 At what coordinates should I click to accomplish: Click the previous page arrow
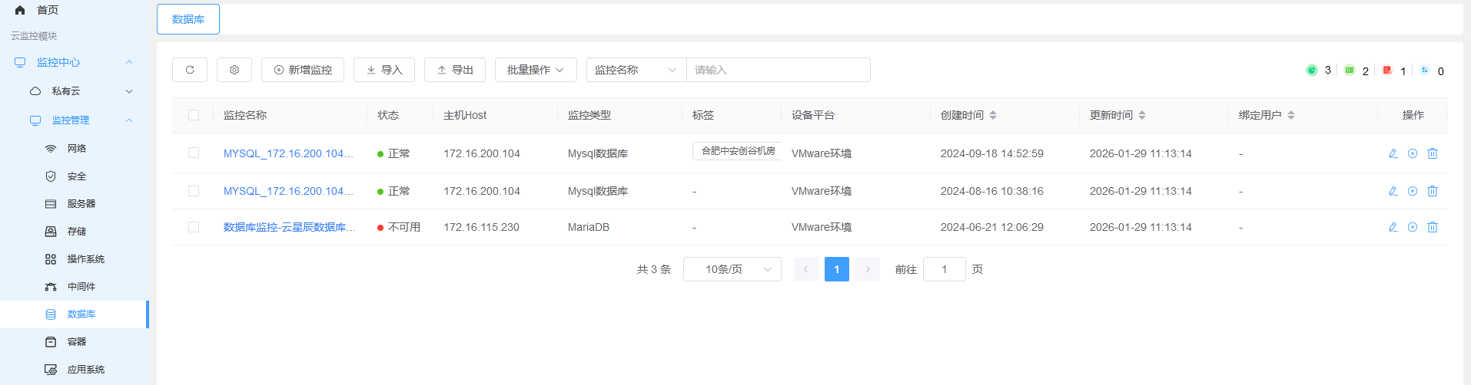pos(806,269)
